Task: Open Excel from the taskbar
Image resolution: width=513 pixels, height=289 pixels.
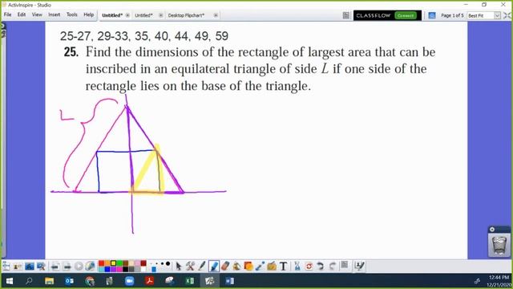Action: coord(190,281)
